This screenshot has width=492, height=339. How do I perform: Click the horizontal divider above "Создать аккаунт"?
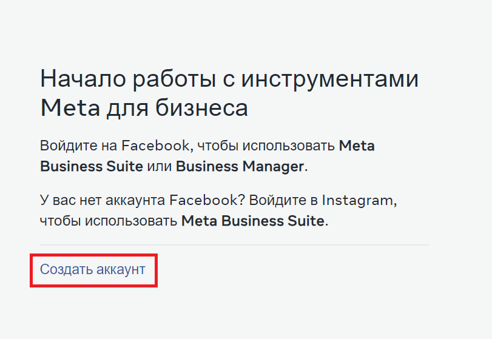(234, 245)
